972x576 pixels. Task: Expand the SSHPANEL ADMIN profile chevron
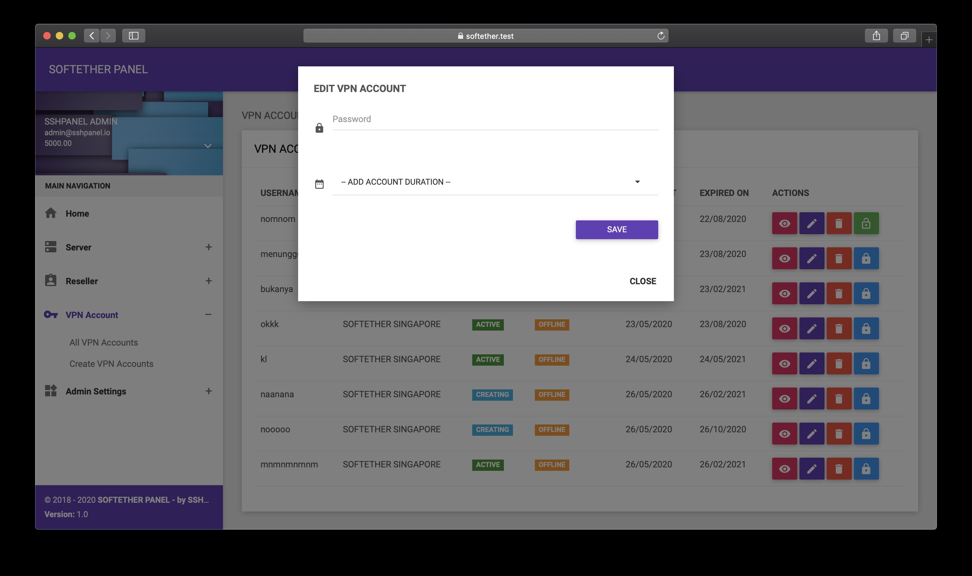click(208, 146)
